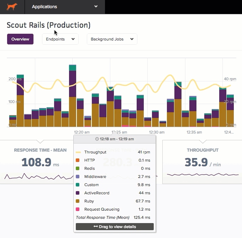The width and height of the screenshot is (242, 238).
Task: Click the 12:20 am axis label
Action: 82,132
